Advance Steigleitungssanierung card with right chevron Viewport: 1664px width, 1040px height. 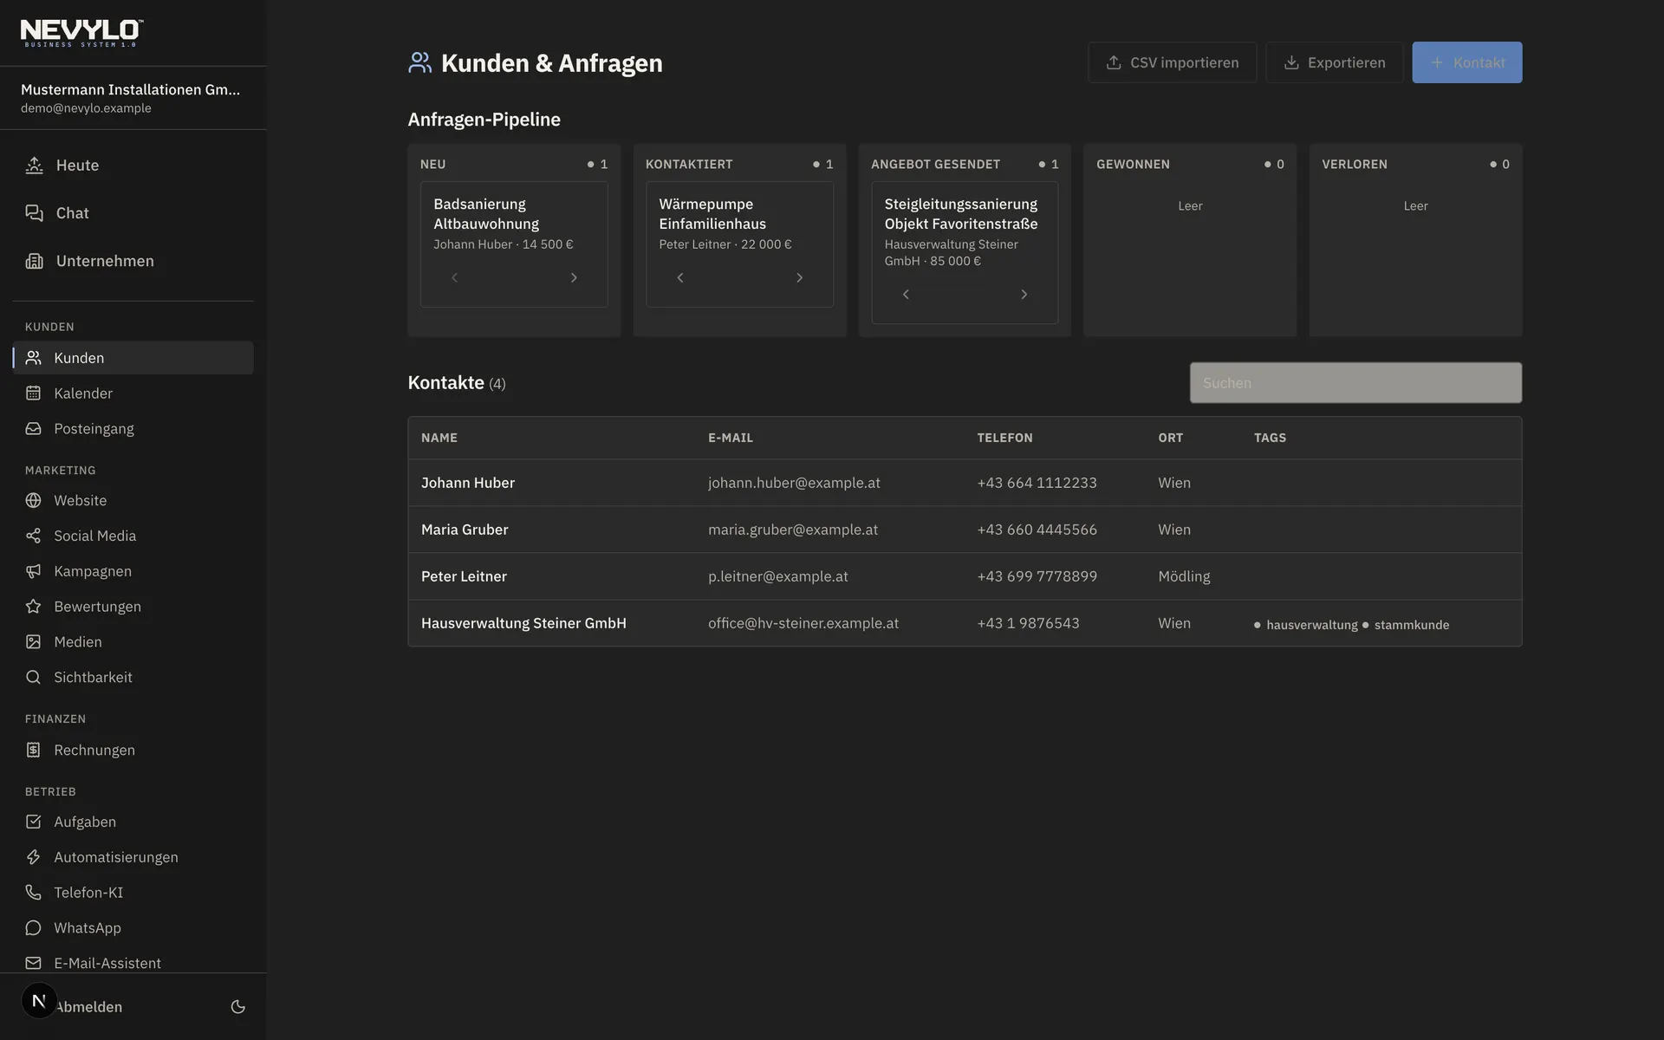coord(1024,295)
